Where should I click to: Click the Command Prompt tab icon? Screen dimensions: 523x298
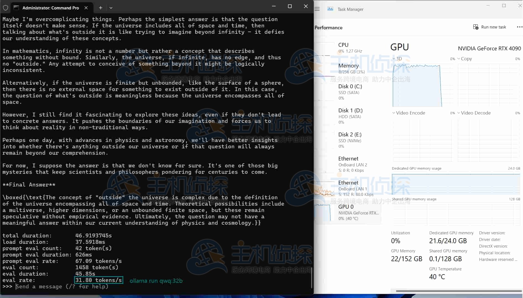click(x=16, y=8)
